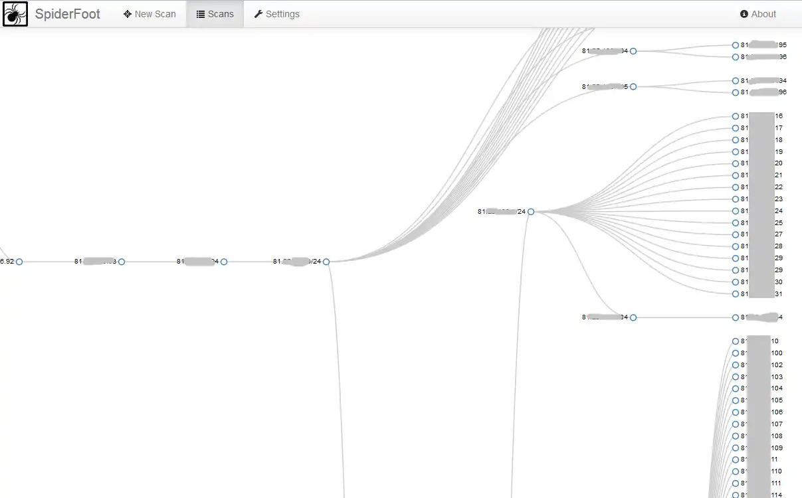Select the node circle ending in 109
The width and height of the screenshot is (802, 498).
(x=736, y=448)
